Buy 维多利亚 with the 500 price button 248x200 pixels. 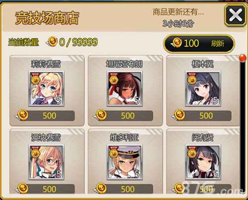pos(124,189)
